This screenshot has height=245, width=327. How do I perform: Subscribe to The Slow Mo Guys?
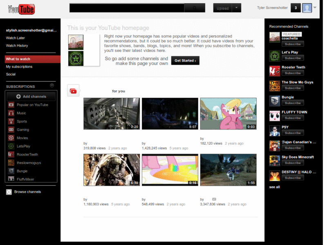[293, 88]
